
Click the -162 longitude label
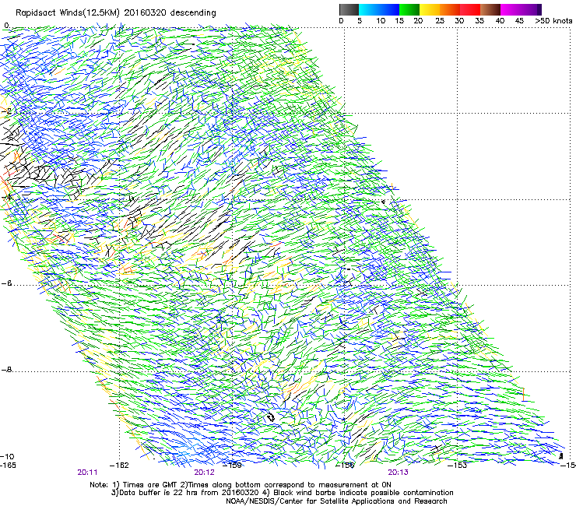pos(119,466)
